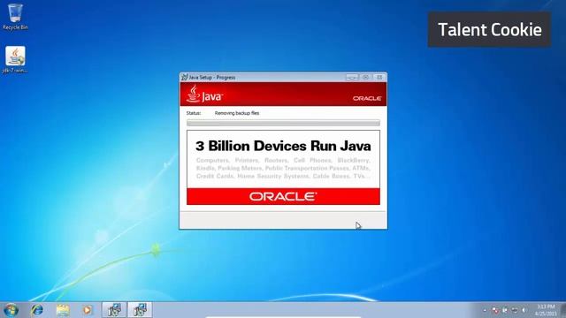The width and height of the screenshot is (566, 318).
Task: Launch Internet Explorer from the taskbar
Action: tap(37, 310)
